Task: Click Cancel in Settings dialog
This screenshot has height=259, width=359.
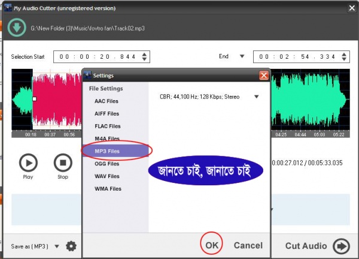Action: [248, 245]
